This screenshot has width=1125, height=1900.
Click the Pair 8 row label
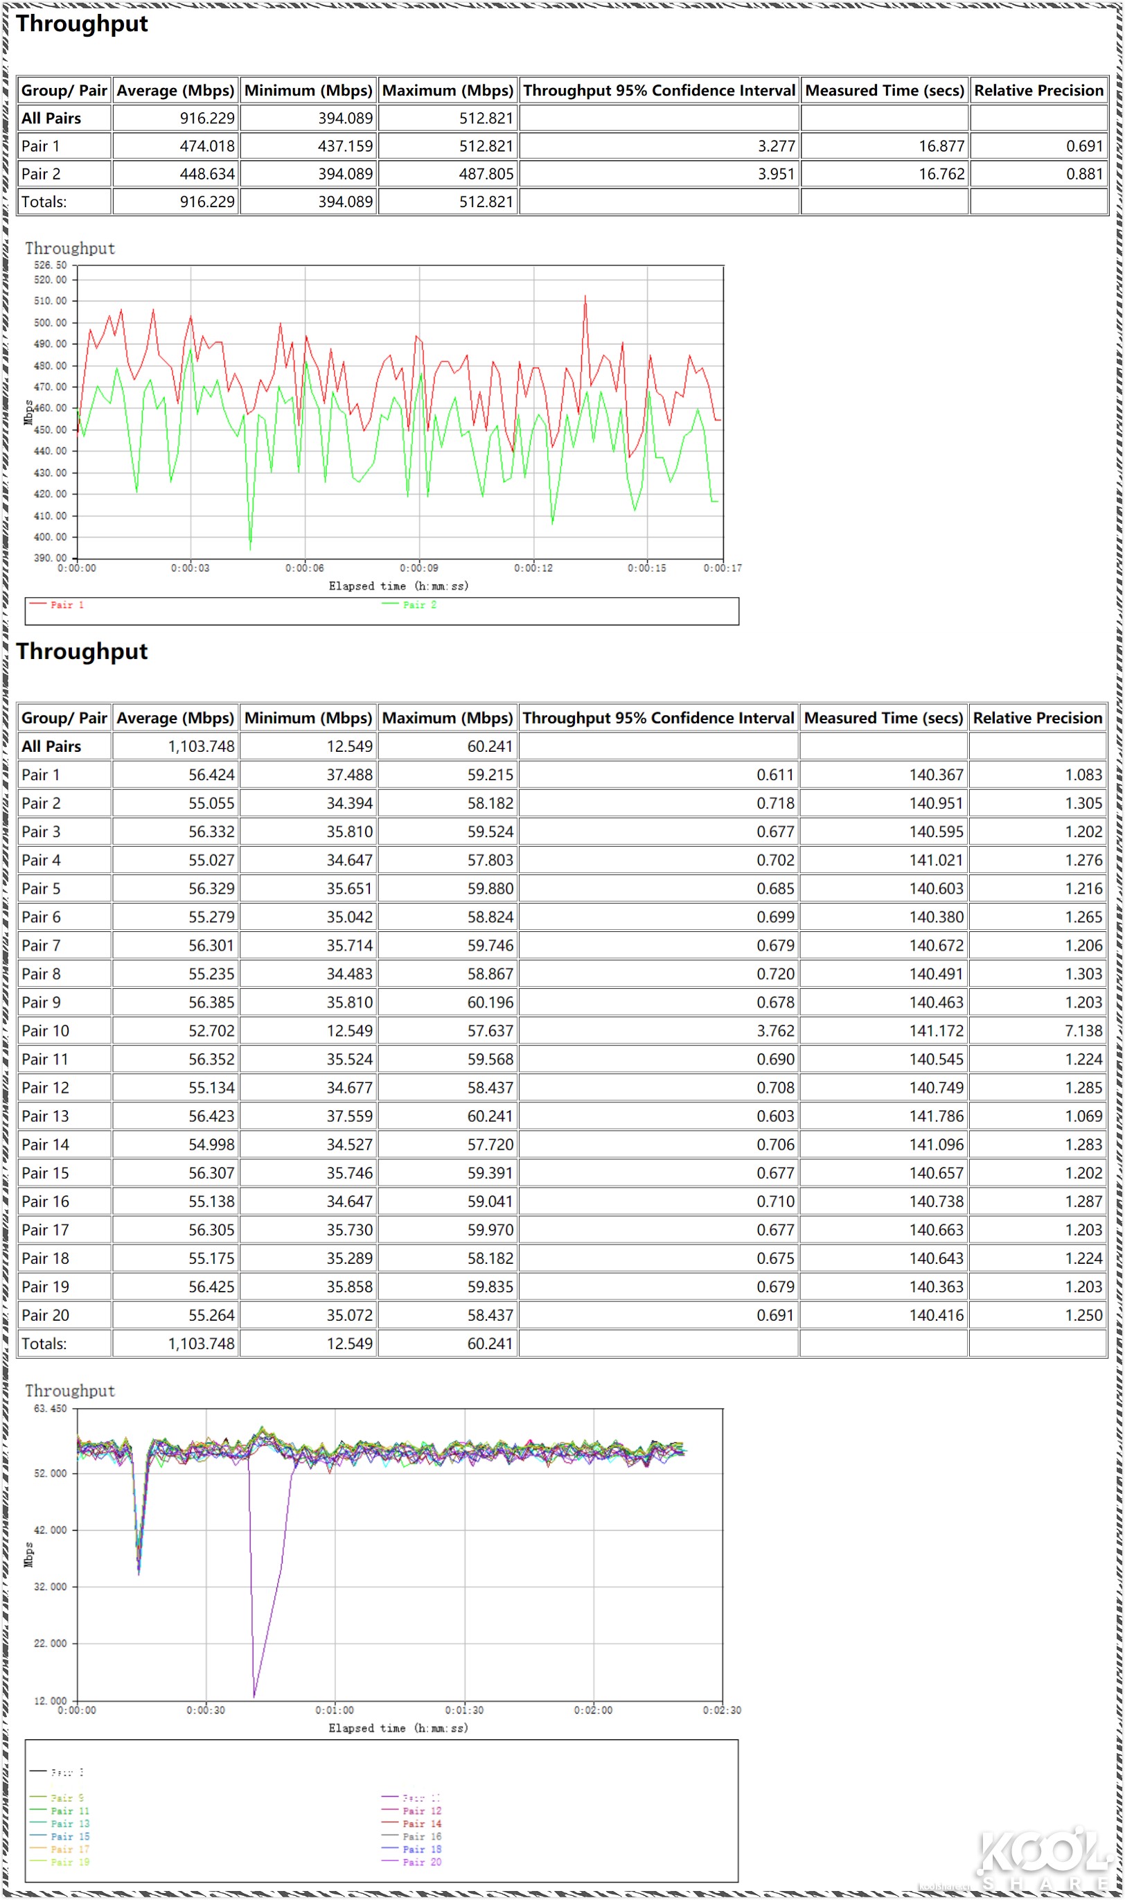pos(41,974)
